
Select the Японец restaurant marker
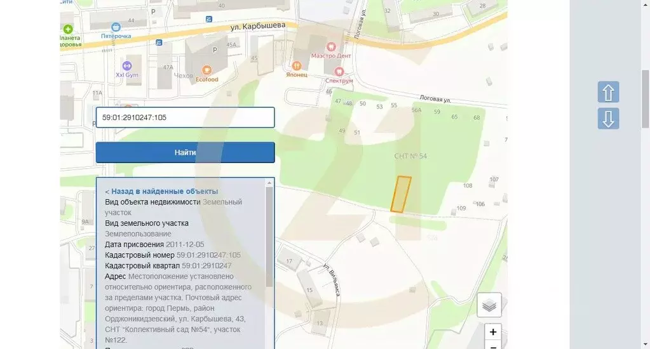pos(296,65)
